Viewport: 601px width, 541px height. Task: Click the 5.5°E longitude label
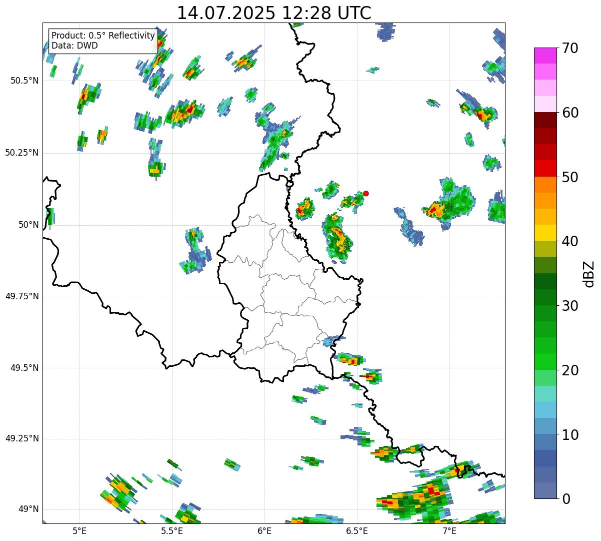click(x=172, y=531)
